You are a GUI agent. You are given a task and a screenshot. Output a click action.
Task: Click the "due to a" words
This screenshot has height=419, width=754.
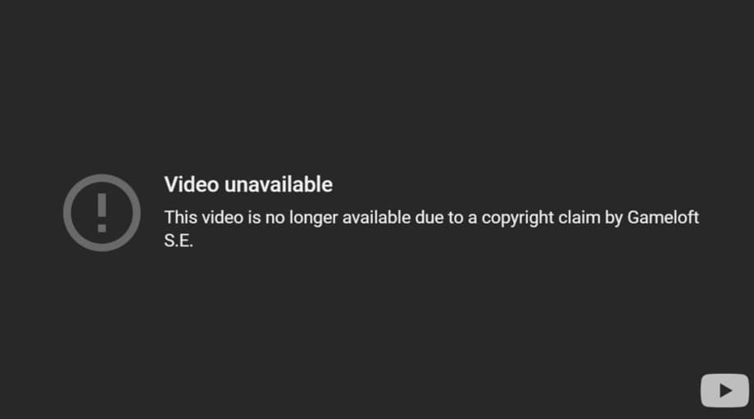(x=446, y=218)
